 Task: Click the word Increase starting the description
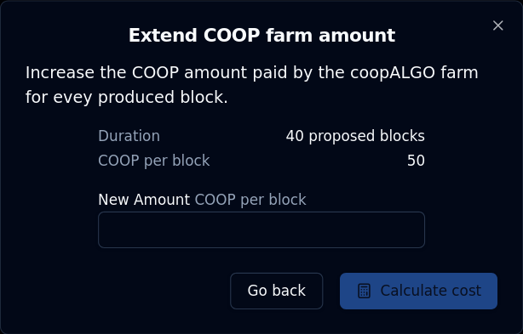[x=60, y=73]
